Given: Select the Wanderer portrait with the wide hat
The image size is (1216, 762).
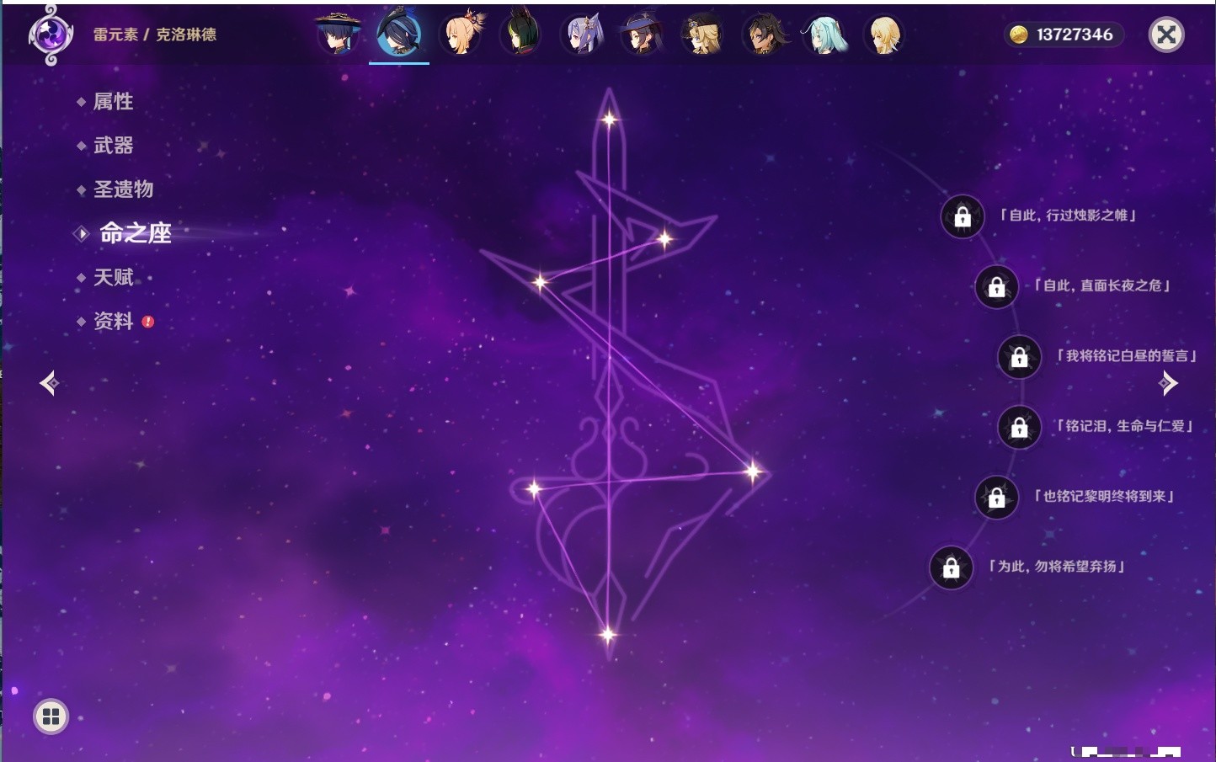Looking at the screenshot, I should click(x=339, y=34).
